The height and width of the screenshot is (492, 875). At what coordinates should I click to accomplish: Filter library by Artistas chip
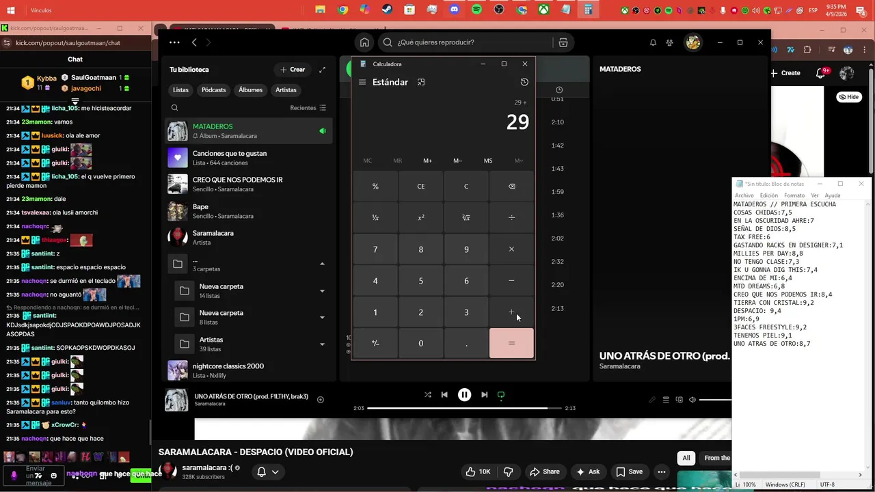(286, 90)
